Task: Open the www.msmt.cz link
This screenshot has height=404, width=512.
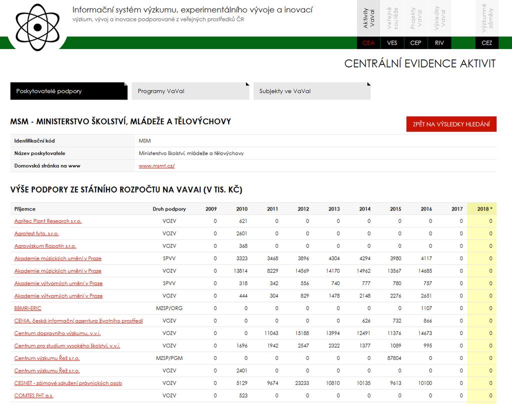Action: pyautogui.click(x=156, y=166)
